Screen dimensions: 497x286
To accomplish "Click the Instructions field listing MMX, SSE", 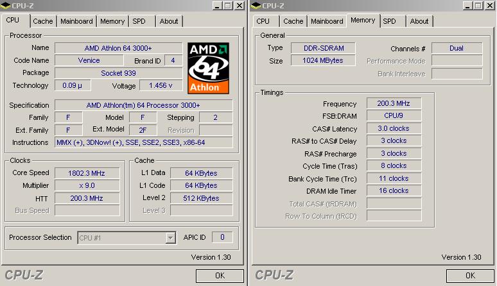I will click(x=144, y=142).
